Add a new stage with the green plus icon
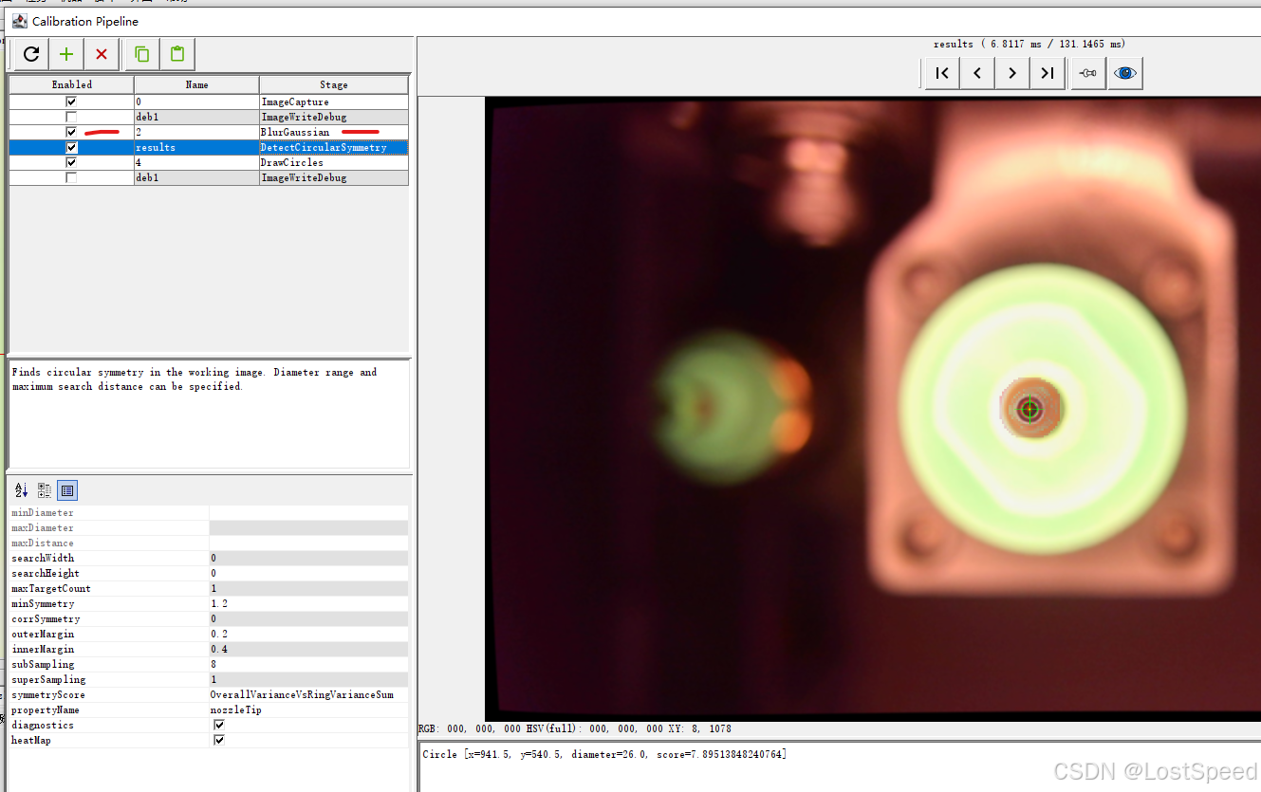1261x792 pixels. coord(66,54)
